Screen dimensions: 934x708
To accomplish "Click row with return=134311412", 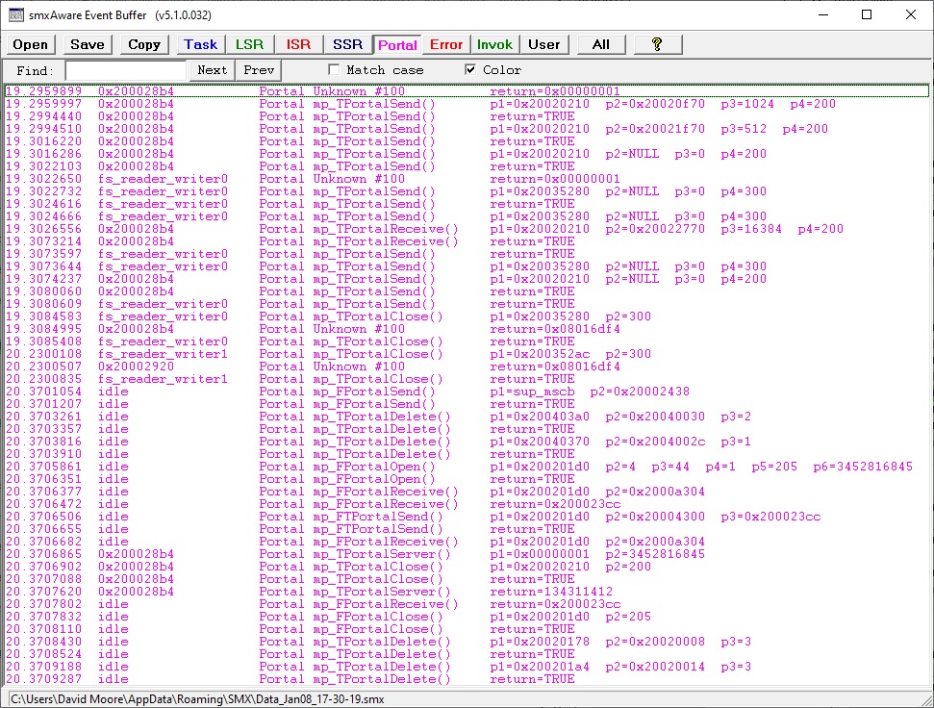I will click(467, 592).
